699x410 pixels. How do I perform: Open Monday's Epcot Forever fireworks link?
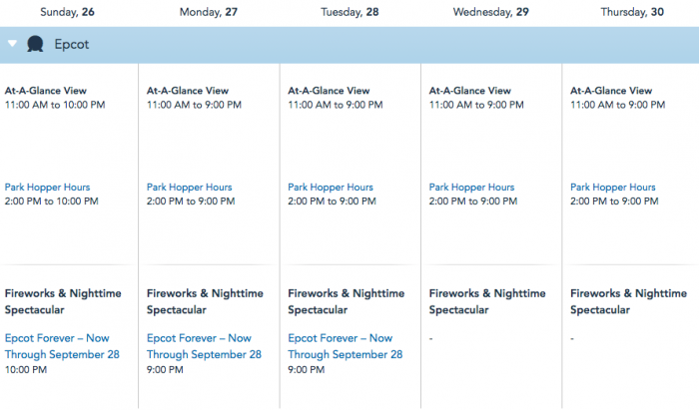(204, 346)
